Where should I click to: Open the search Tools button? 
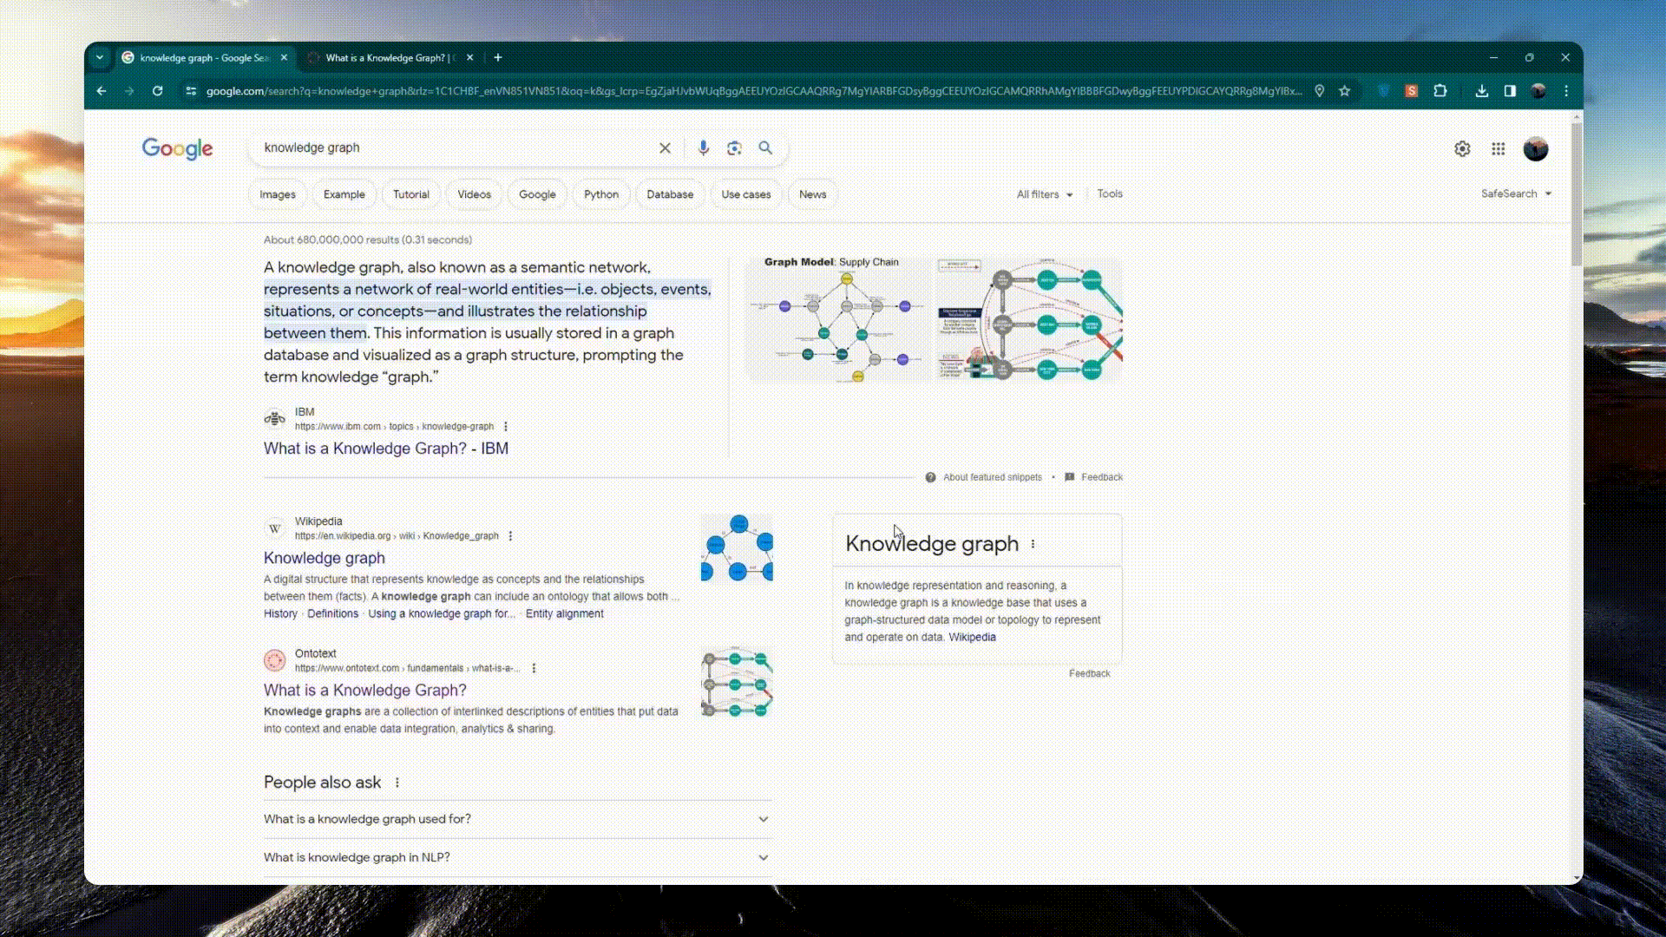pyautogui.click(x=1110, y=193)
